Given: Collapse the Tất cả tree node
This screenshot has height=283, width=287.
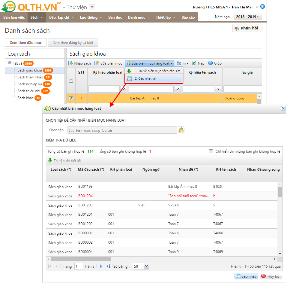Looking at the screenshot, I should pos(10,63).
